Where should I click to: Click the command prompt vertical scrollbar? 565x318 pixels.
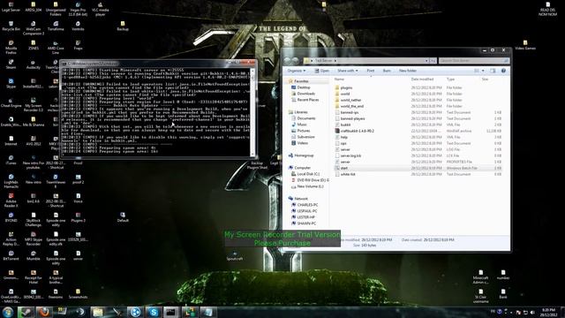tap(252, 112)
